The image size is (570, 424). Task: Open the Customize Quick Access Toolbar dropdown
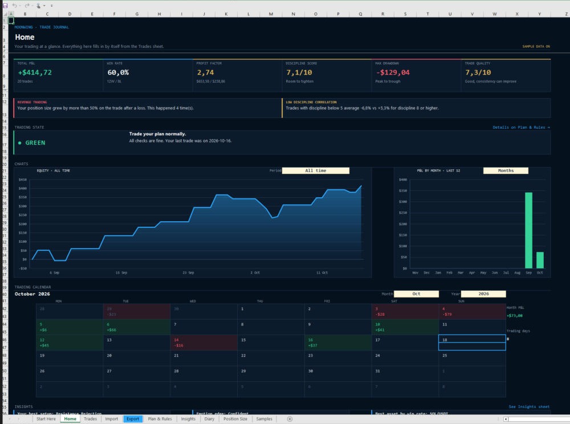(x=52, y=6)
